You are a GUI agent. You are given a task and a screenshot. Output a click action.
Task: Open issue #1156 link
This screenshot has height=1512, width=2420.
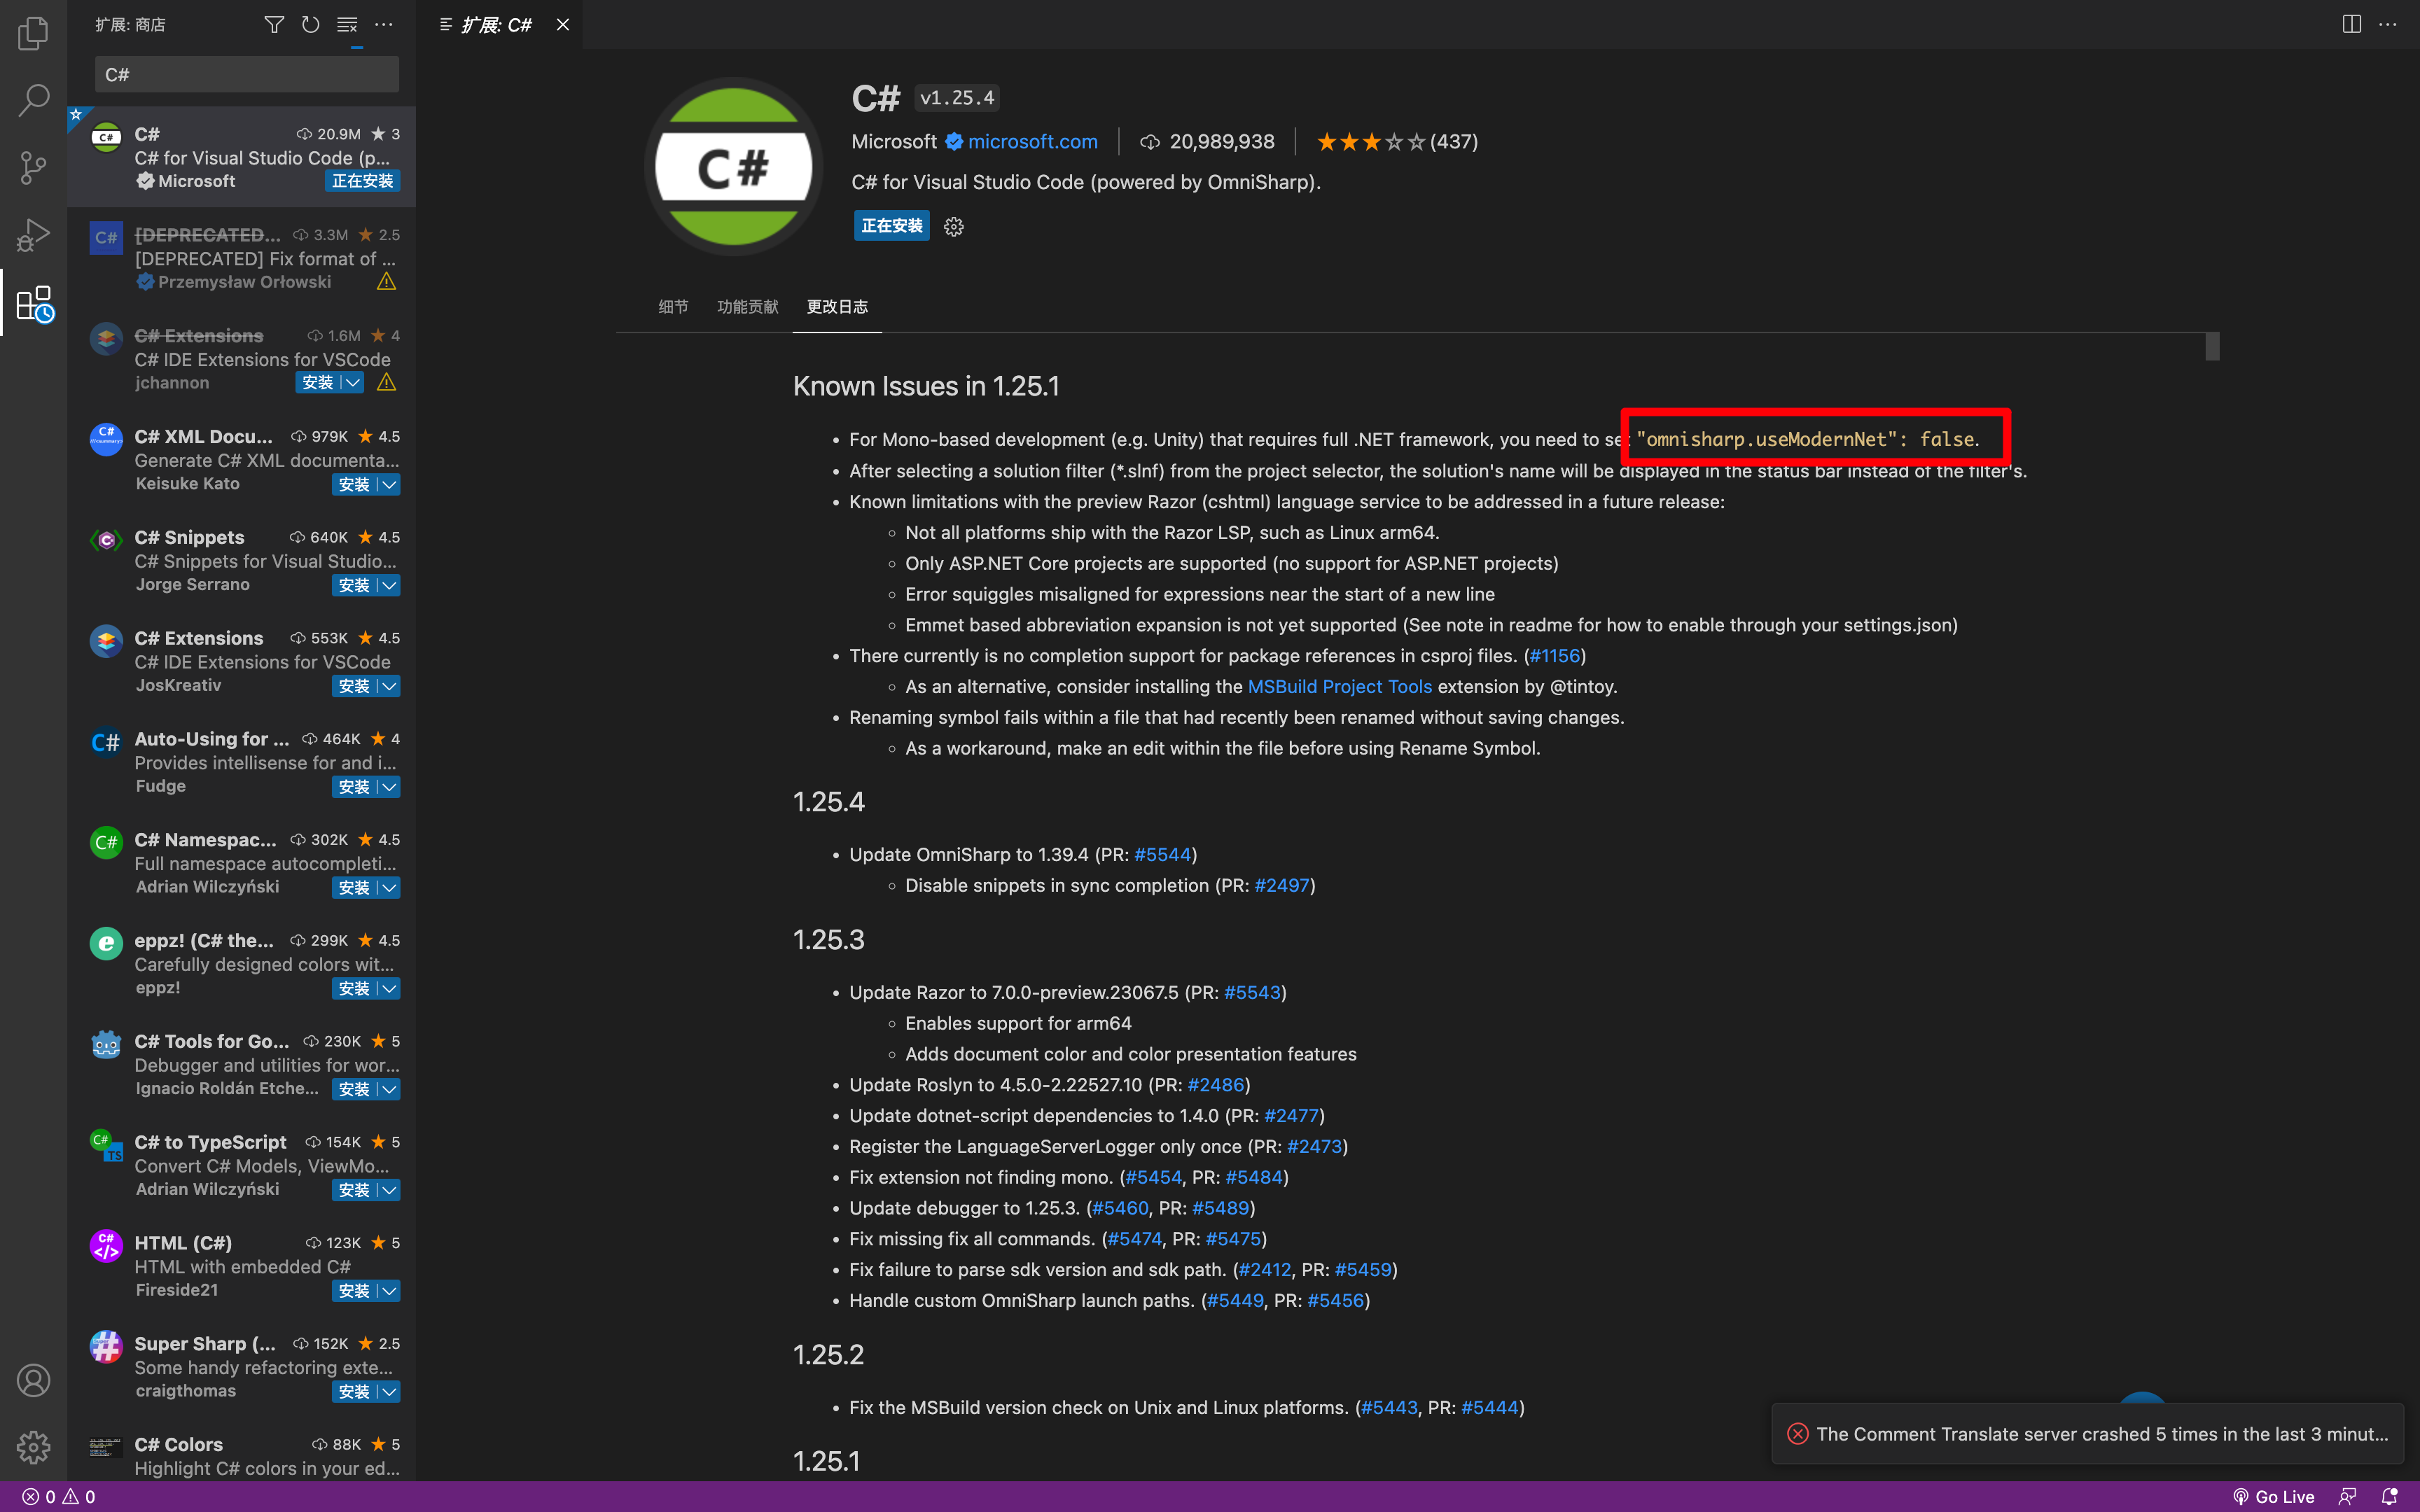click(1555, 656)
